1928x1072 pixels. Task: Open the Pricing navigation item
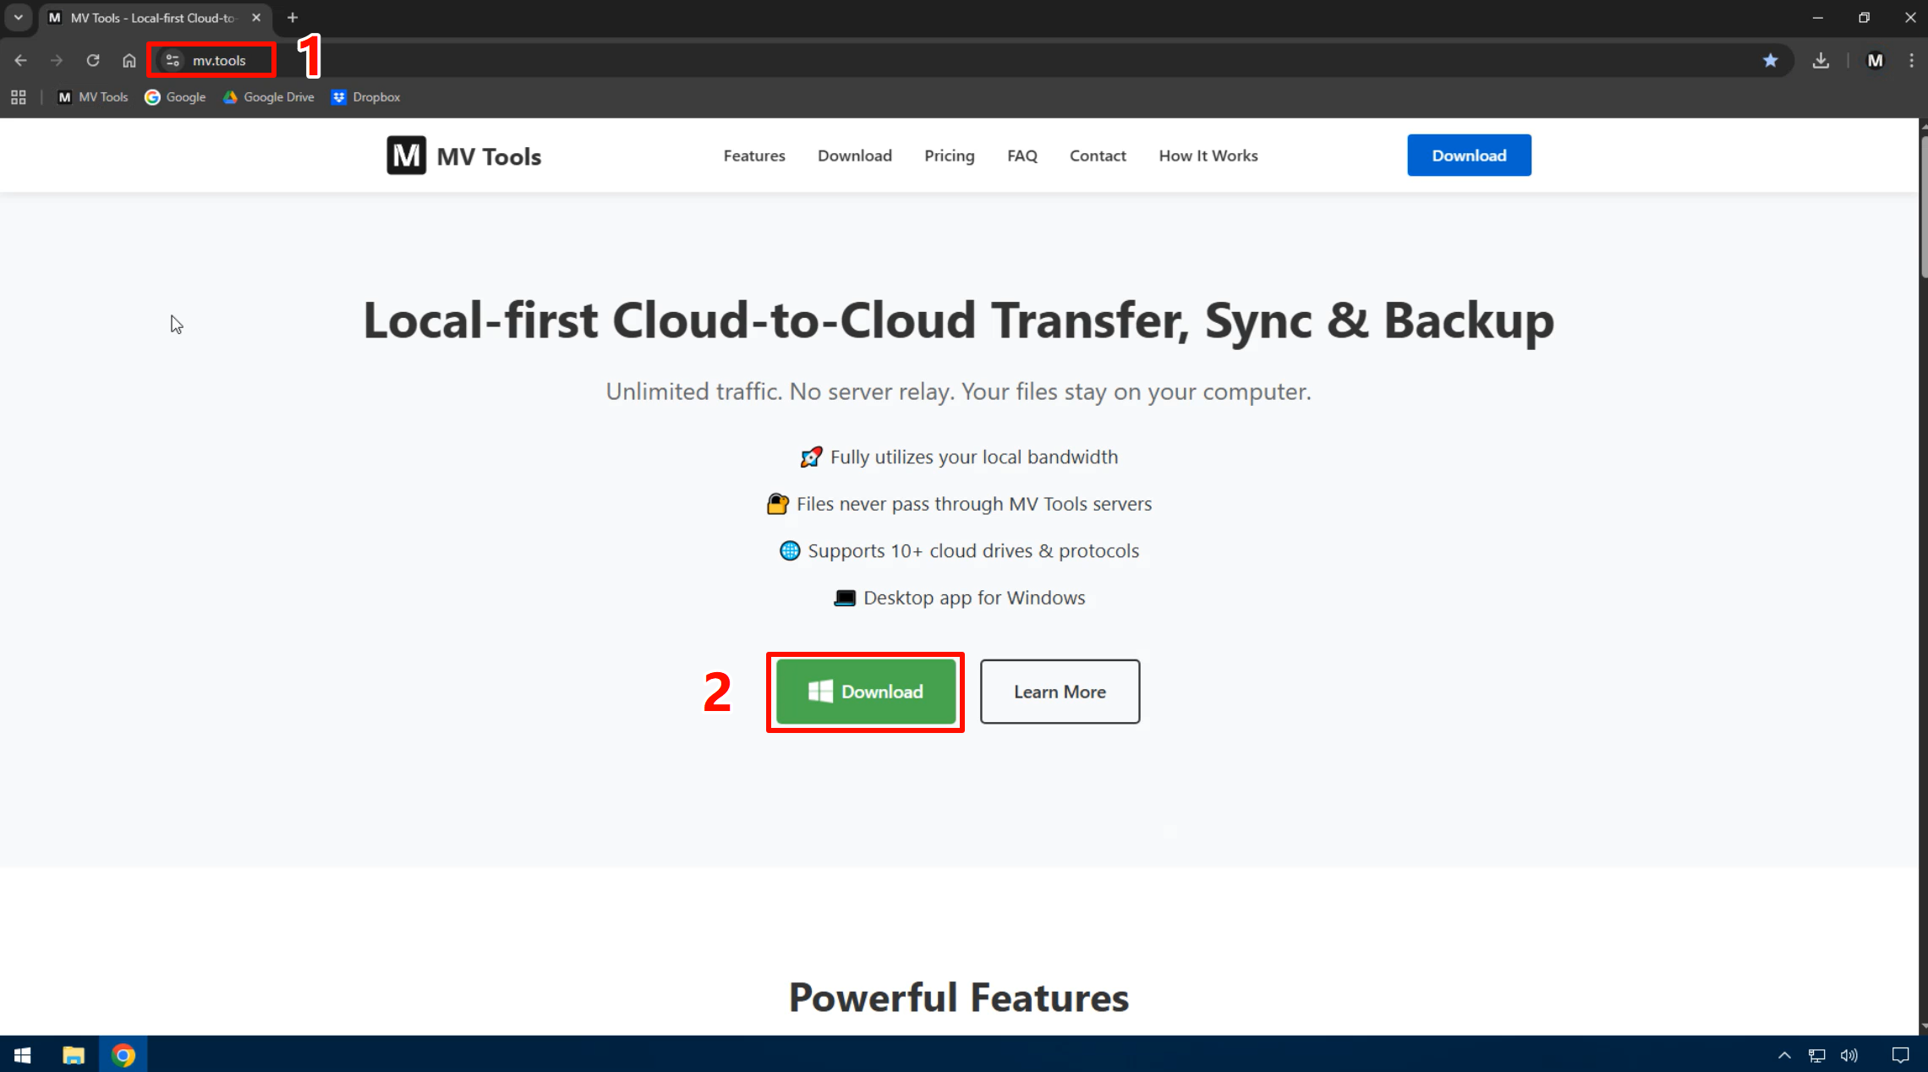949,156
